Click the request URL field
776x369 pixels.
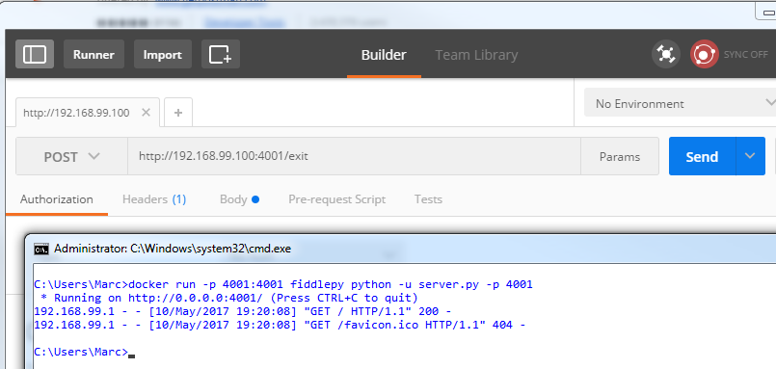click(355, 156)
